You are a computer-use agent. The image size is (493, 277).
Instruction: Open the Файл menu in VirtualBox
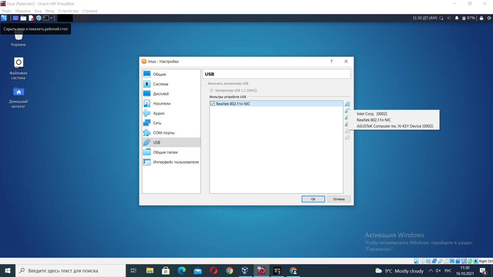pos(6,11)
